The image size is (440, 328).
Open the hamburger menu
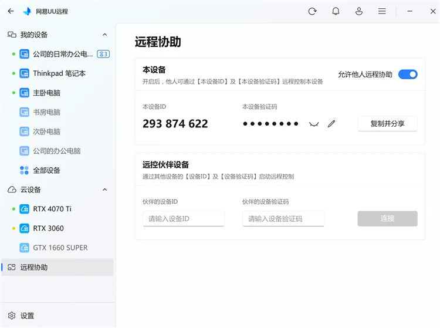[382, 11]
